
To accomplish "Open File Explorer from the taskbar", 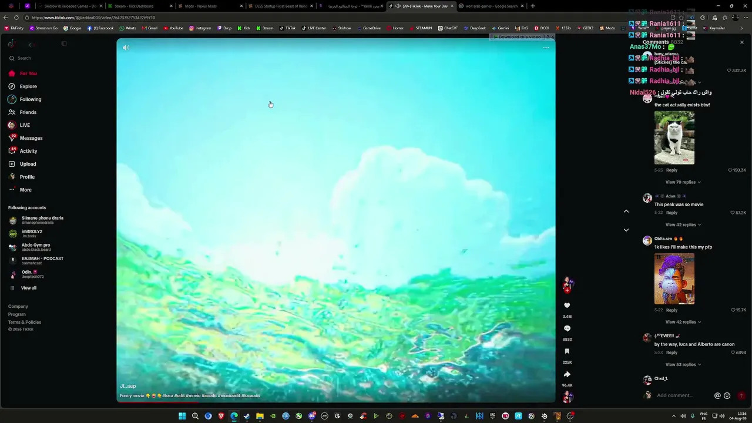I will tap(260, 416).
